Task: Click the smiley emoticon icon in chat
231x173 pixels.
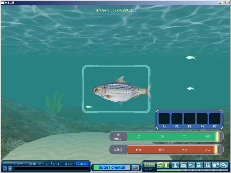Action: click(10, 168)
